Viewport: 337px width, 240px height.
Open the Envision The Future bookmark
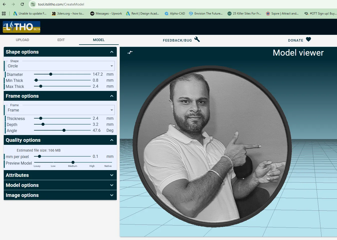pyautogui.click(x=206, y=14)
